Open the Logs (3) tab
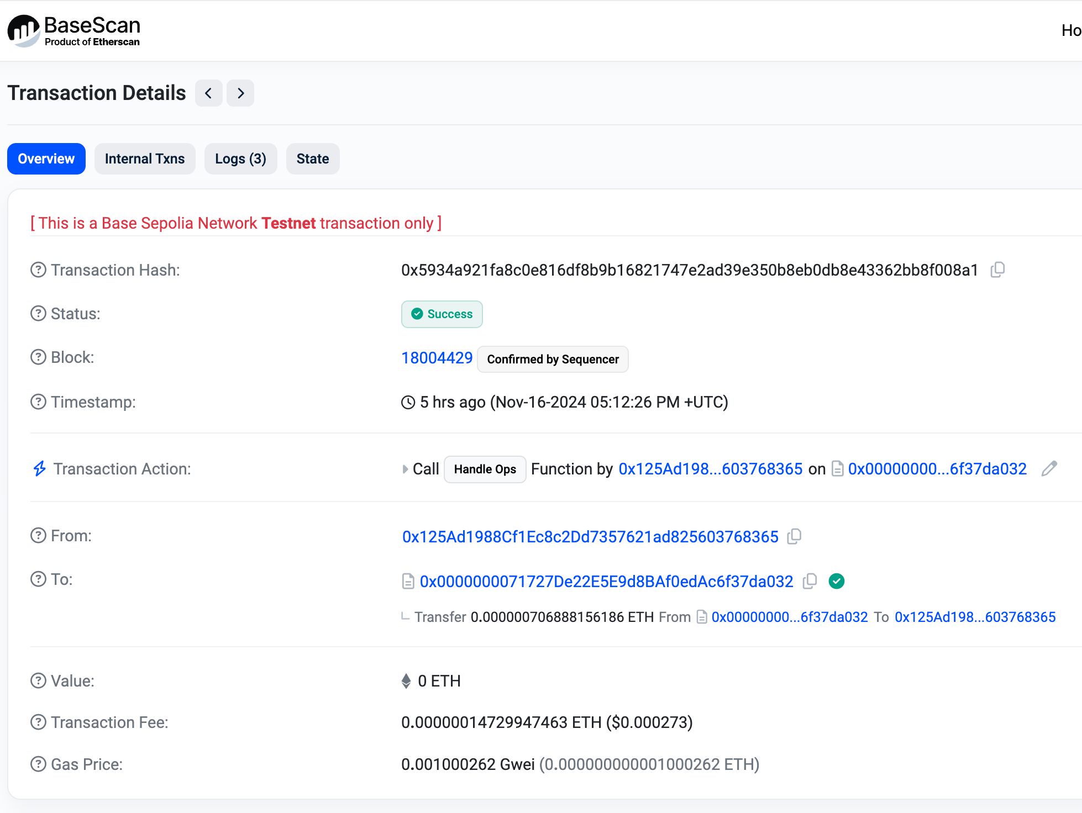This screenshot has width=1082, height=813. (x=240, y=159)
